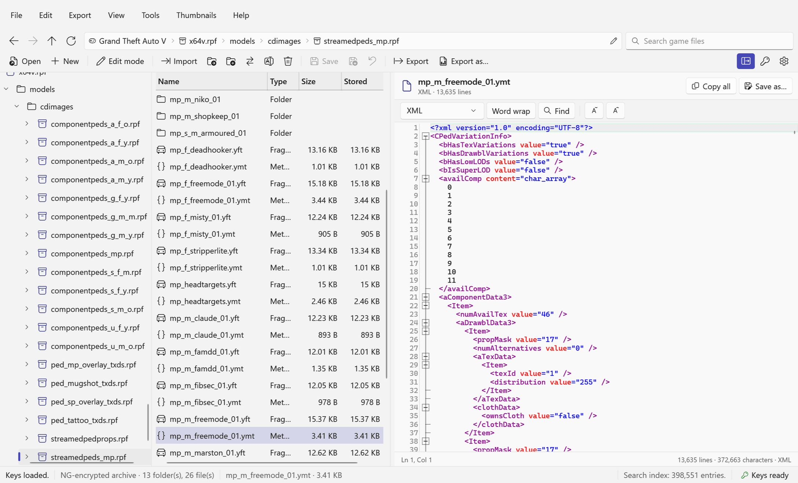Viewport: 798px width, 483px height.
Task: Fold the CPedVariationInfo code block
Action: (x=425, y=136)
